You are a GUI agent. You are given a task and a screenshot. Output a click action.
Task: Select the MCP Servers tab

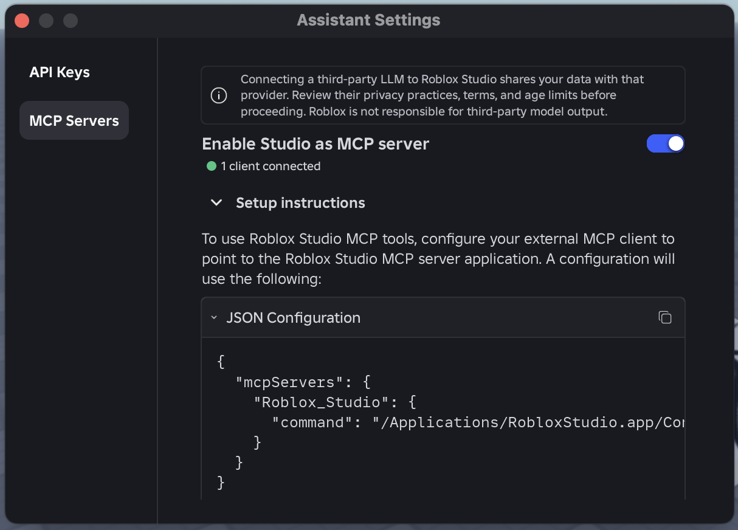(x=74, y=120)
